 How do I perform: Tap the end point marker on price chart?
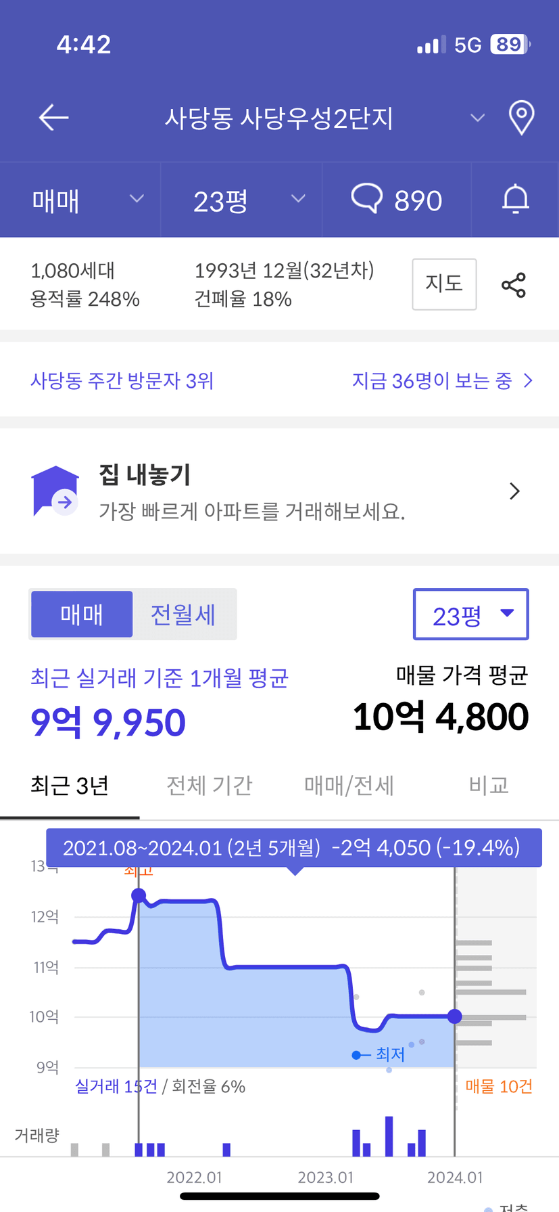pyautogui.click(x=455, y=1016)
